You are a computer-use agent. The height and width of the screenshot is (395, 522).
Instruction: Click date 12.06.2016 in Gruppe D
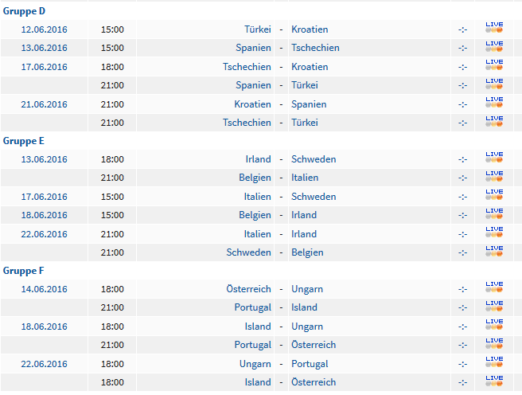click(x=44, y=29)
